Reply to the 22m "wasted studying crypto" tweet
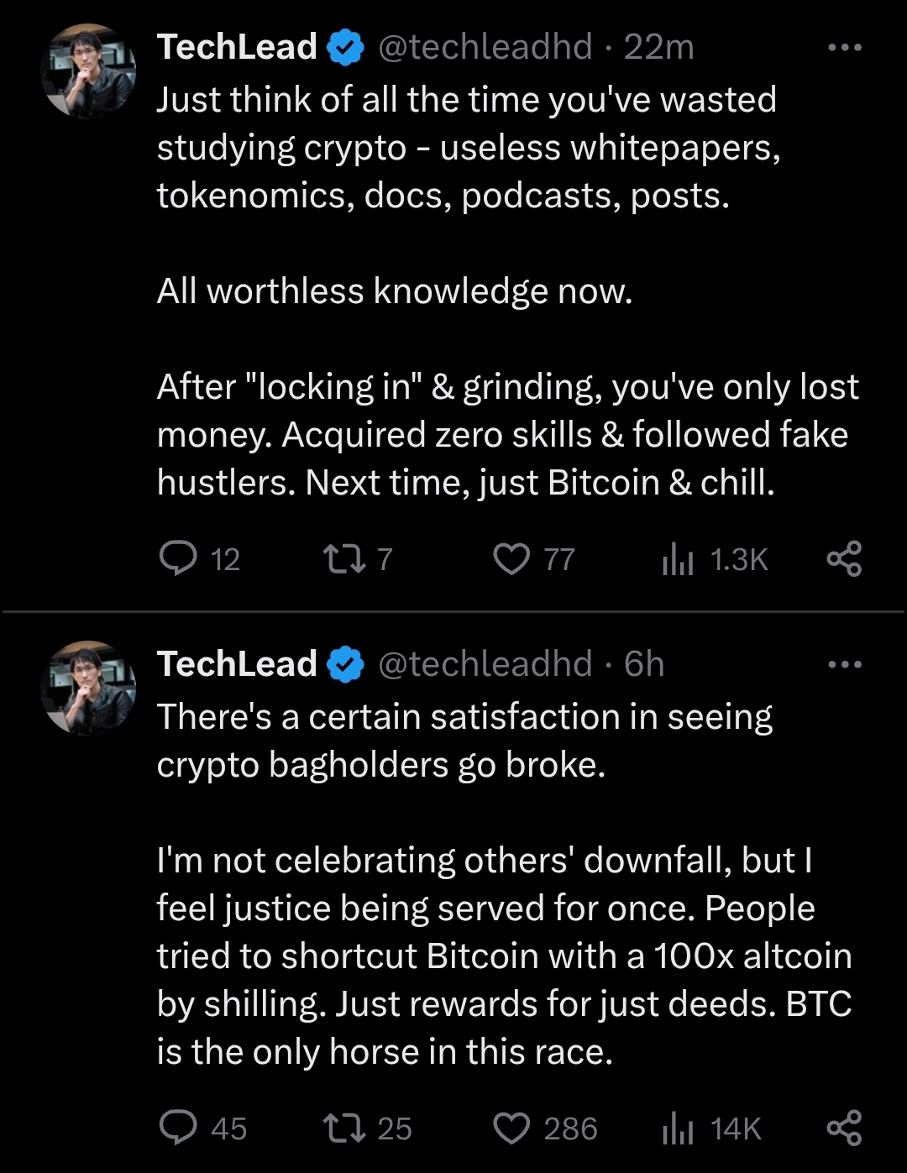907x1173 pixels. pos(178,558)
